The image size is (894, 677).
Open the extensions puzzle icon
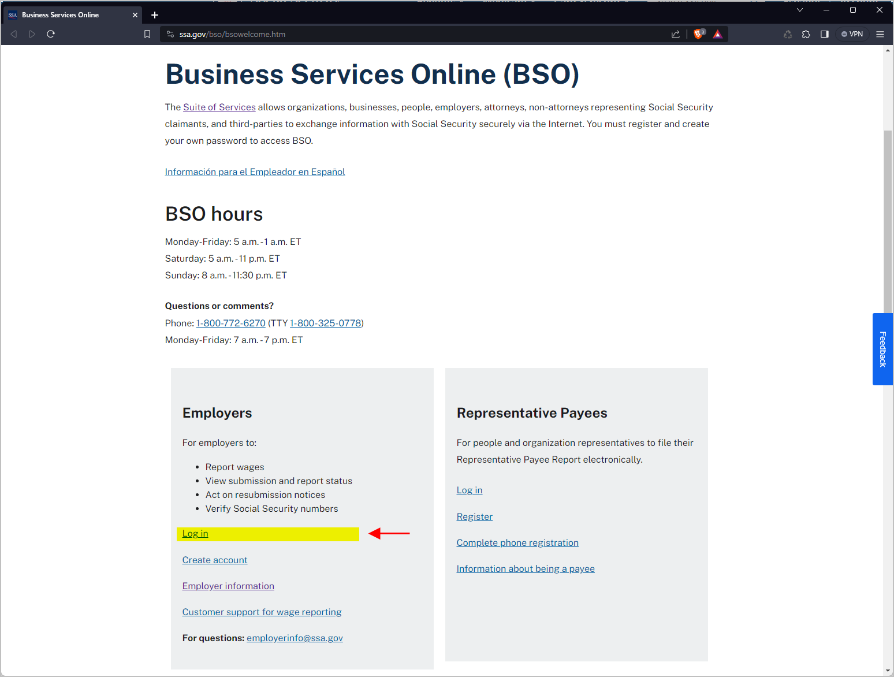[x=806, y=34]
